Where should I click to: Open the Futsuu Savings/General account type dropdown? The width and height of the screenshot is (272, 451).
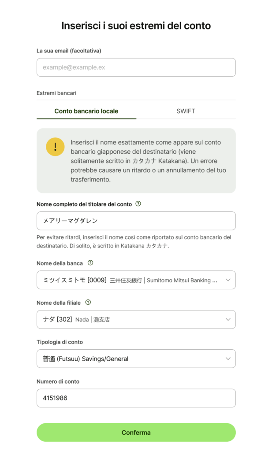coord(136,359)
